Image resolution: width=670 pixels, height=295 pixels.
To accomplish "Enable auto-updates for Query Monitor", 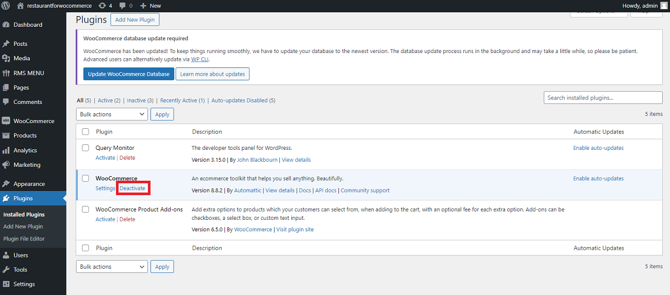I will (598, 148).
